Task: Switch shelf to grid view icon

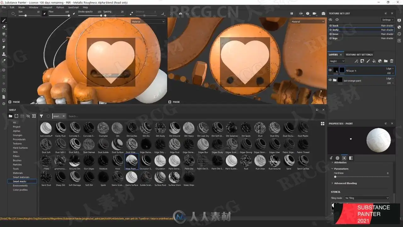Action: pyautogui.click(x=322, y=124)
